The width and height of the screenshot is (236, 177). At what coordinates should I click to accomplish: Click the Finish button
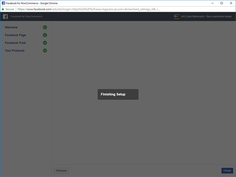[x=227, y=171]
